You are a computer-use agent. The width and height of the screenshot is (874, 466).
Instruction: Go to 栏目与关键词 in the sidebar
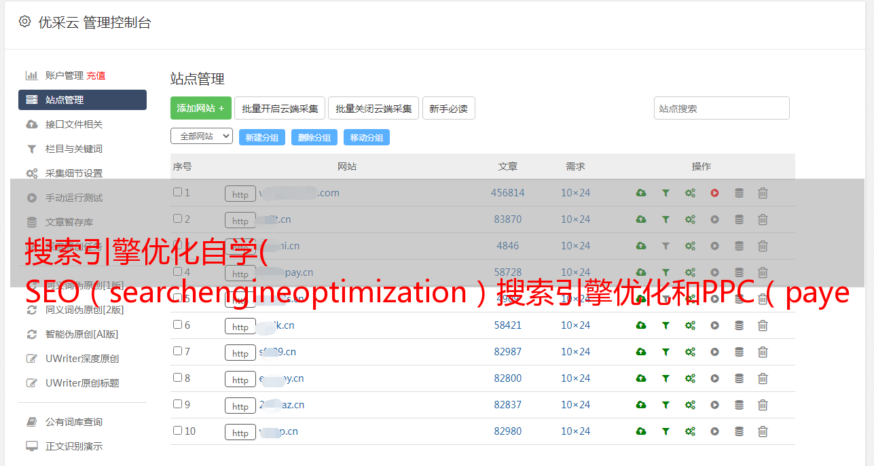pos(74,149)
